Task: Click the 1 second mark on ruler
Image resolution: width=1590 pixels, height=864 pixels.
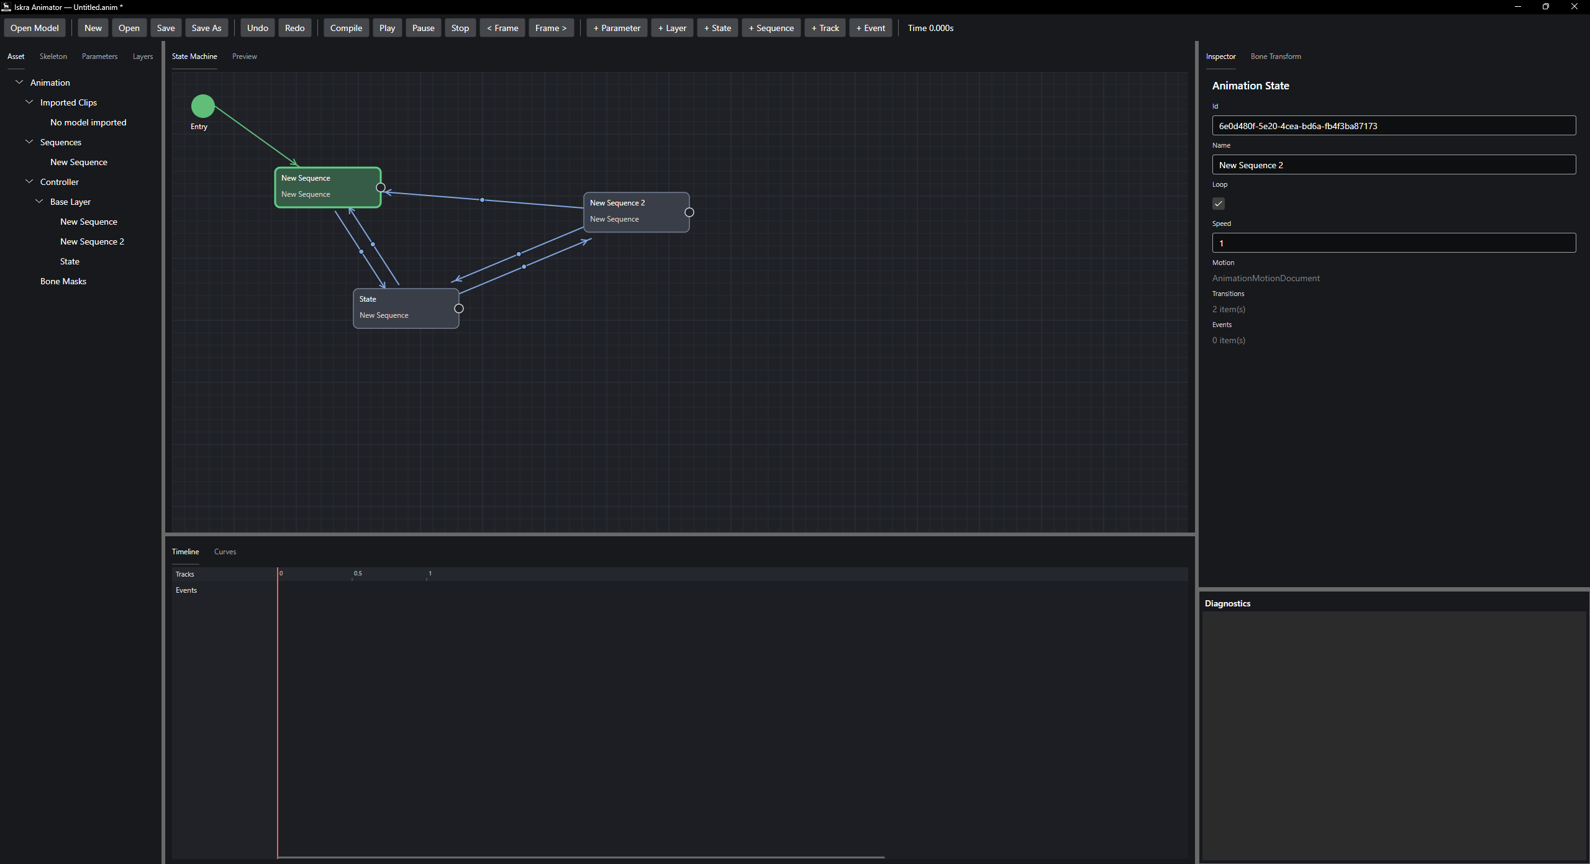Action: 430,574
